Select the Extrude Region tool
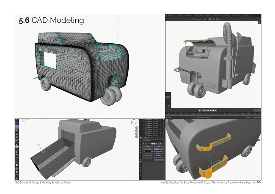 click(x=17, y=148)
